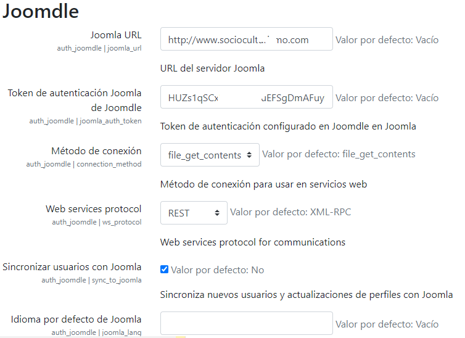Click the "Web services protocol" label
465x338 pixels.
tap(94, 209)
